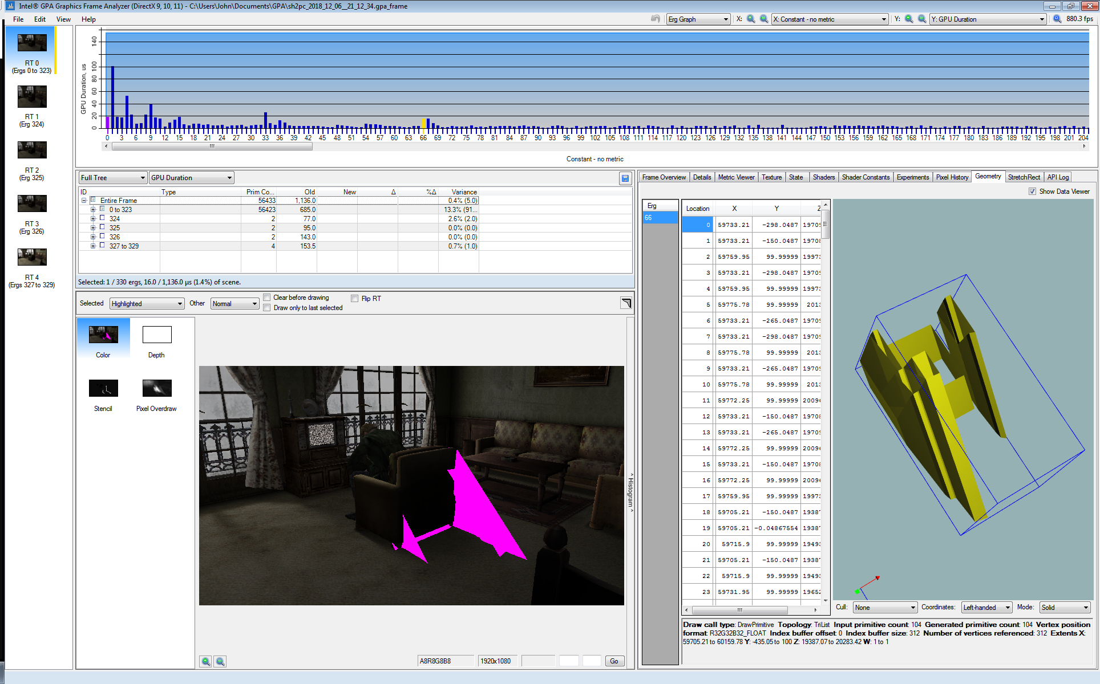This screenshot has width=1100, height=684.
Task: Expand the 0 to 323 tree node
Action: pos(93,210)
